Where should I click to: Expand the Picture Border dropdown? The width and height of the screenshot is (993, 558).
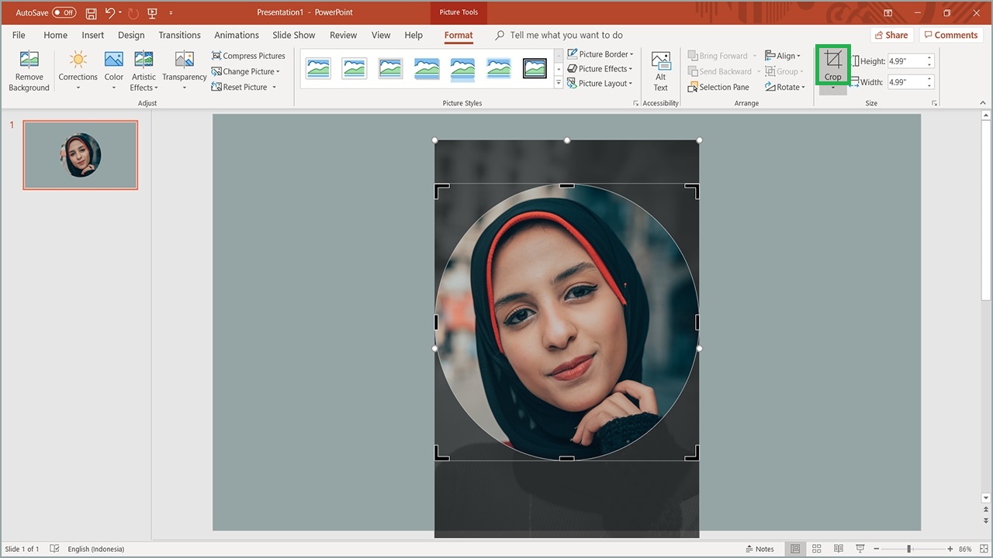(601, 54)
